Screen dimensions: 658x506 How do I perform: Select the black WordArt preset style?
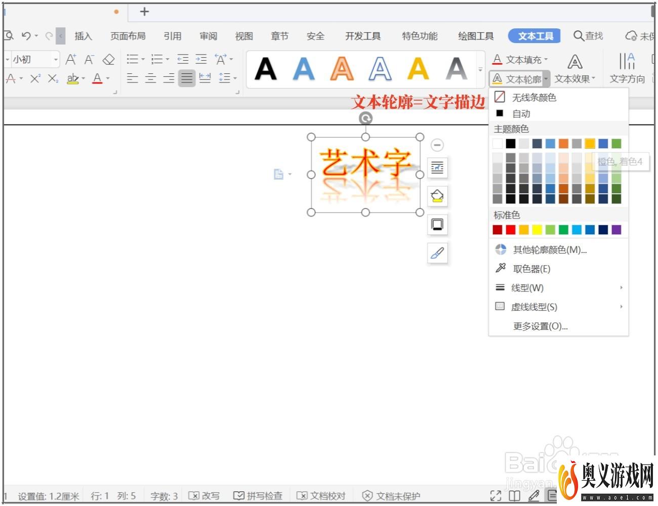pos(266,69)
